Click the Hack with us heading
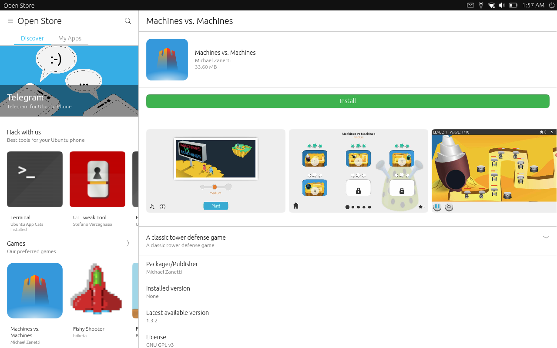The height and width of the screenshot is (348, 557). coord(24,132)
